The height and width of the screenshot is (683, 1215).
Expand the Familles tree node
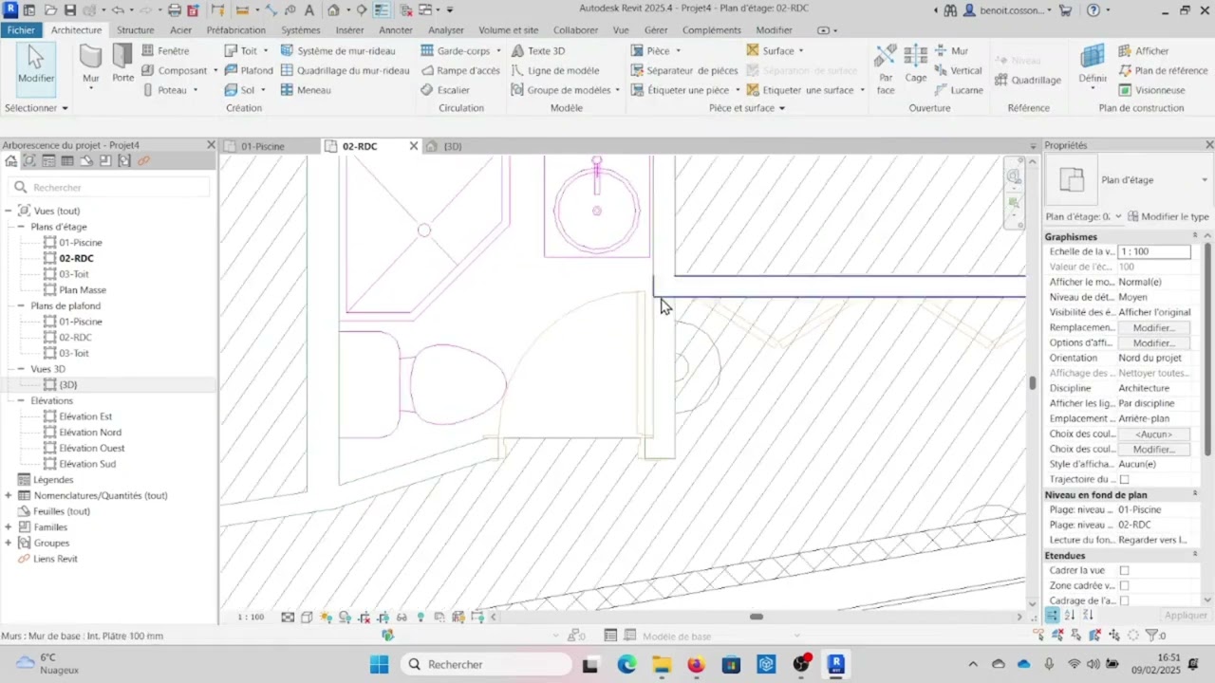(9, 527)
